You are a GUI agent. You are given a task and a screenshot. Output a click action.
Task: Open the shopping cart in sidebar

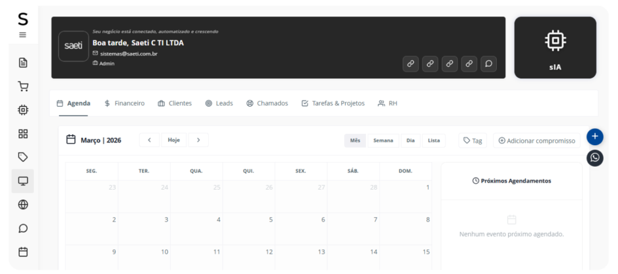(x=23, y=86)
